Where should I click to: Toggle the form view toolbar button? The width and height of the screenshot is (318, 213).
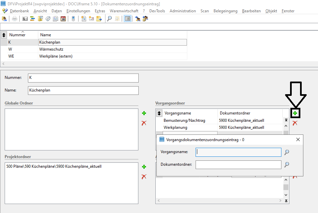127,19
